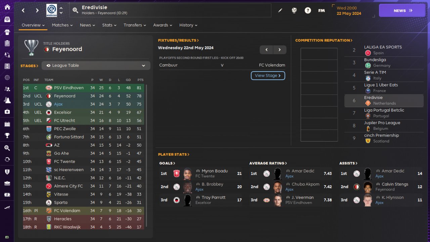Click the pencil edit icon in the top bar
The height and width of the screenshot is (242, 430).
pyautogui.click(x=280, y=10)
